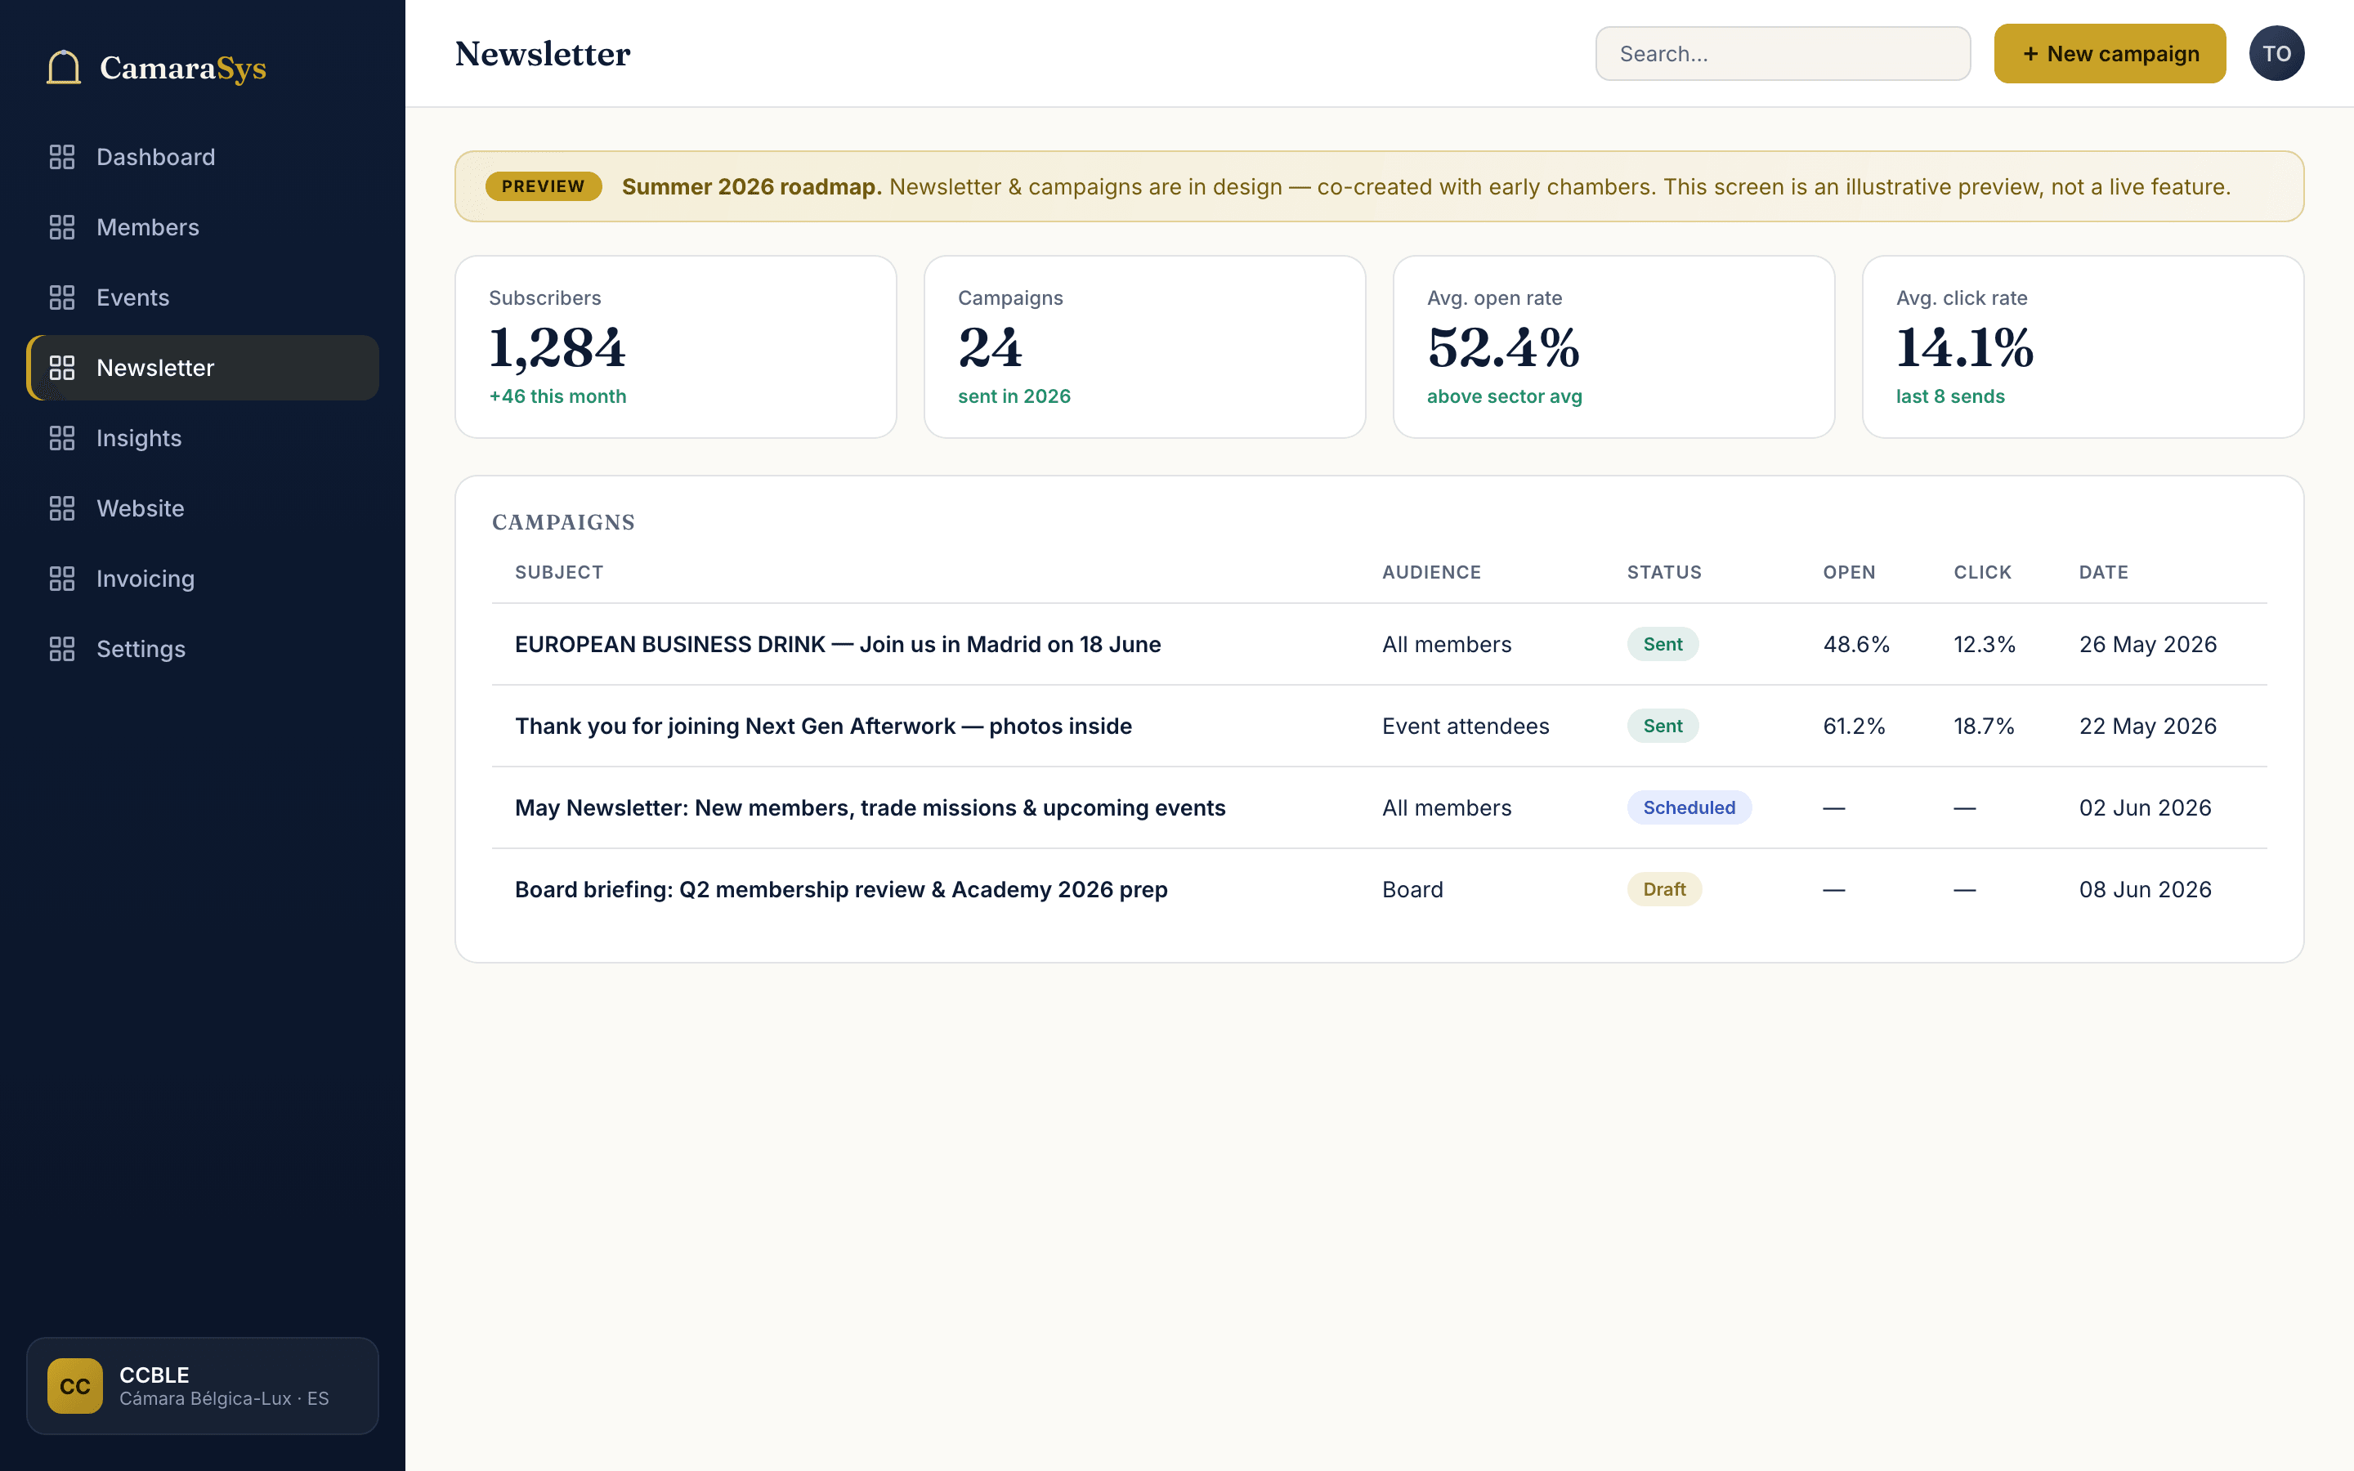
Task: Click the Board audience cell
Action: coord(1412,889)
